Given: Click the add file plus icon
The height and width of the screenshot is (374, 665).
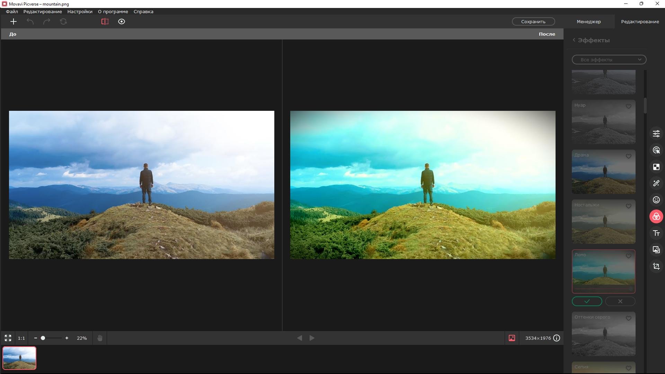Looking at the screenshot, I should (14, 21).
